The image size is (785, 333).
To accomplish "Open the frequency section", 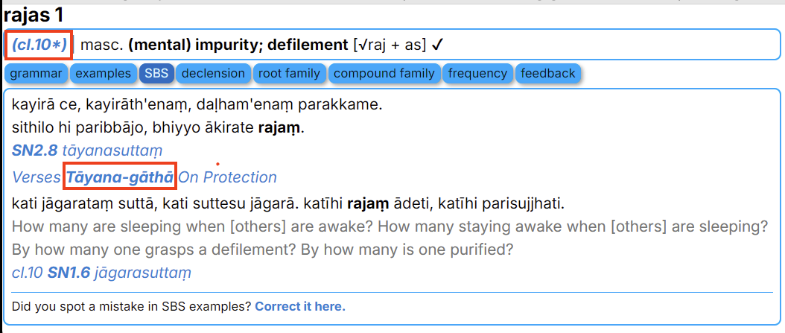I will tap(477, 73).
